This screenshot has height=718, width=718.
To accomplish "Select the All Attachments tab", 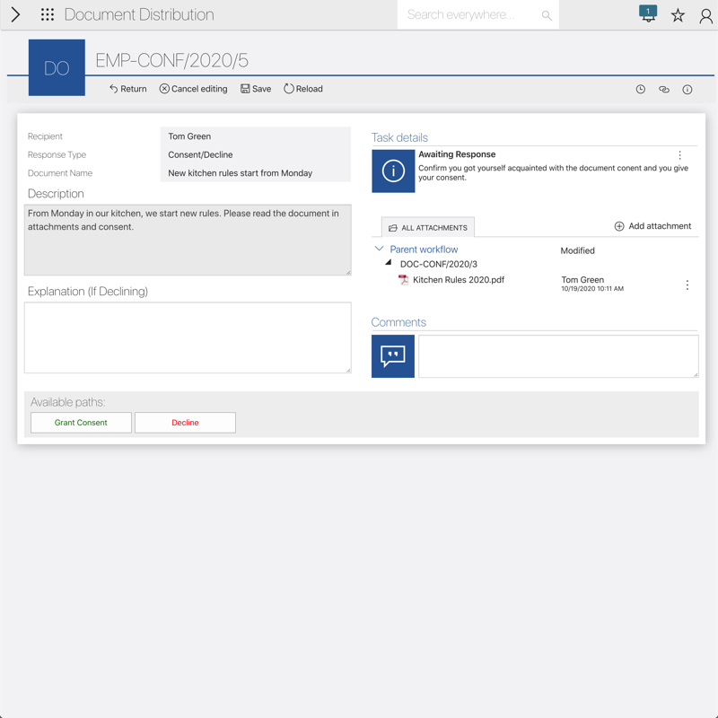I will (x=428, y=228).
